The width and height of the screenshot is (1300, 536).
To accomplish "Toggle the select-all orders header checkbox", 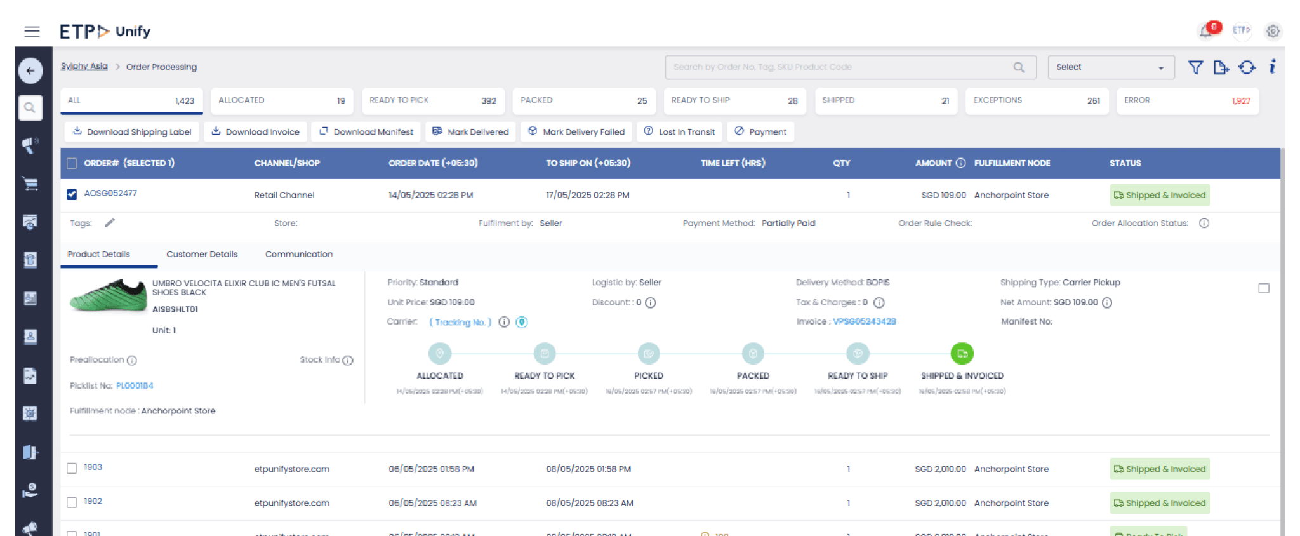I will [x=72, y=163].
